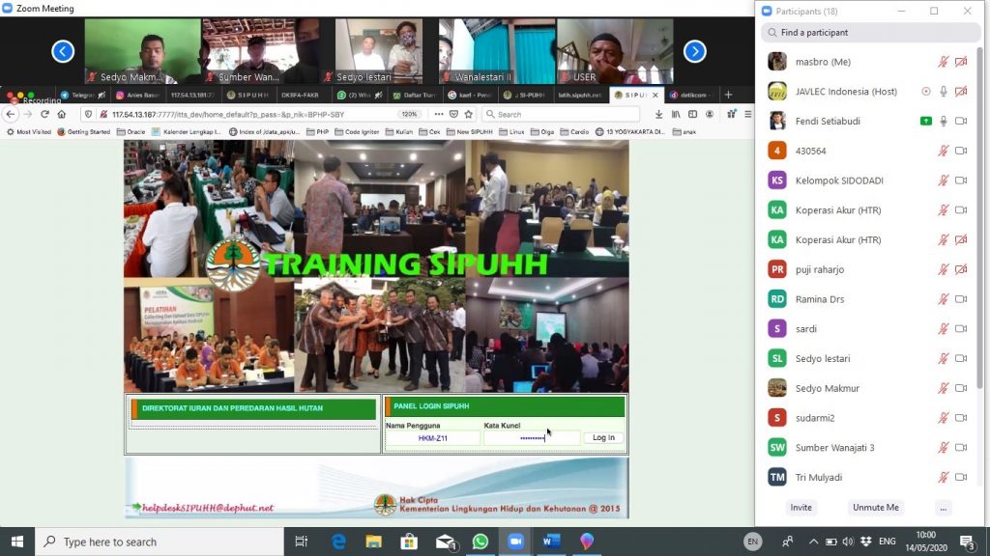This screenshot has height=556, width=990.
Task: Open New SIPUHH bookmark folder
Action: [469, 131]
